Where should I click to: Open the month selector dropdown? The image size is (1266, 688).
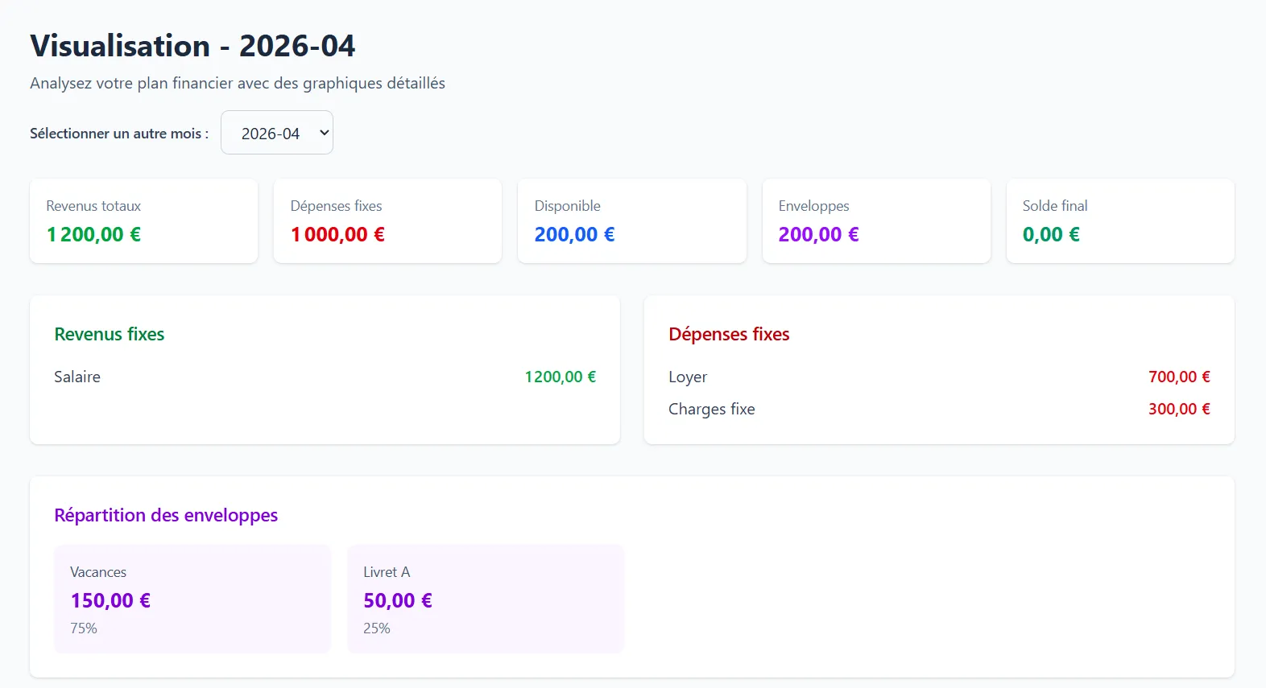[276, 133]
